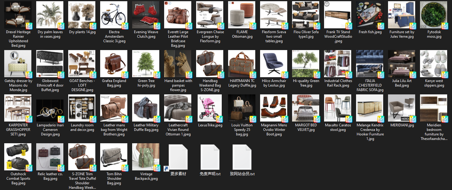
Task: Select Magnanni Mens Ovidio Winter Boot.jpeg
Action: [274, 108]
